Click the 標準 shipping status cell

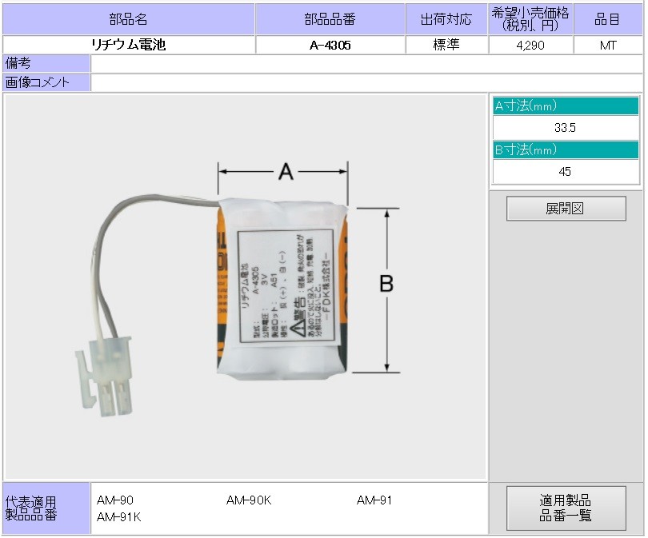pos(446,45)
